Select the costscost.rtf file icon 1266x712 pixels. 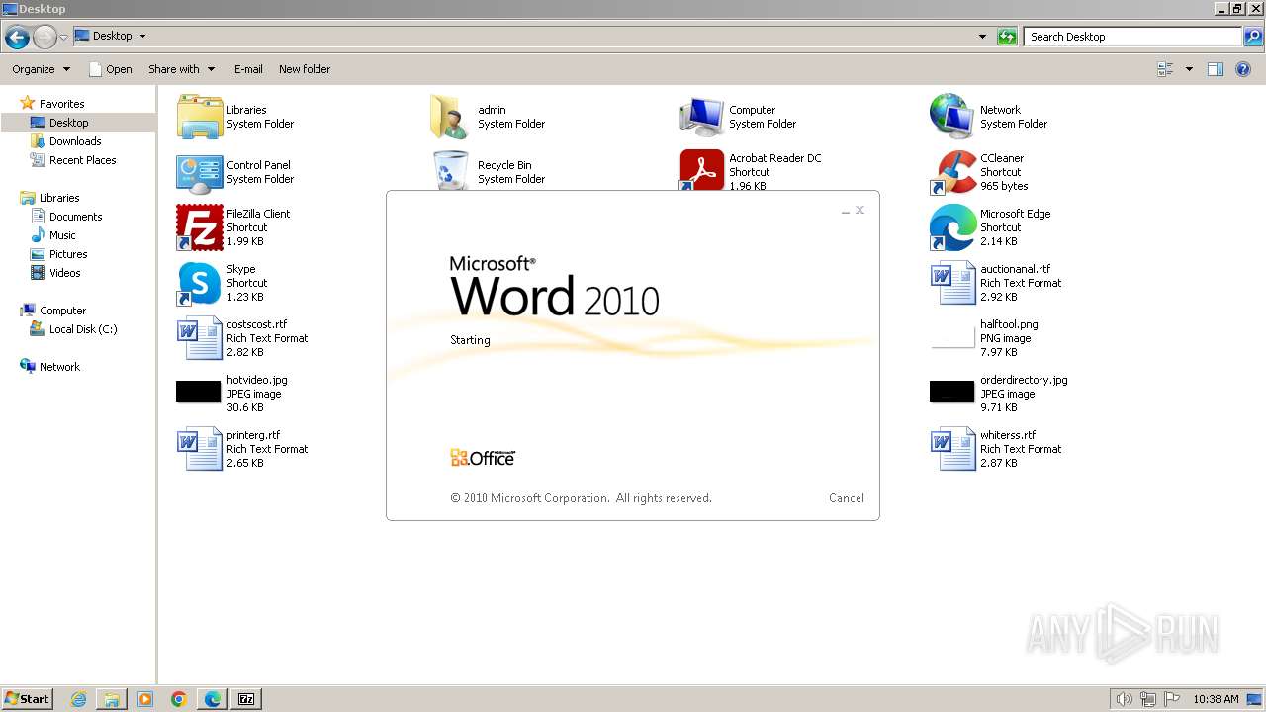tap(200, 338)
